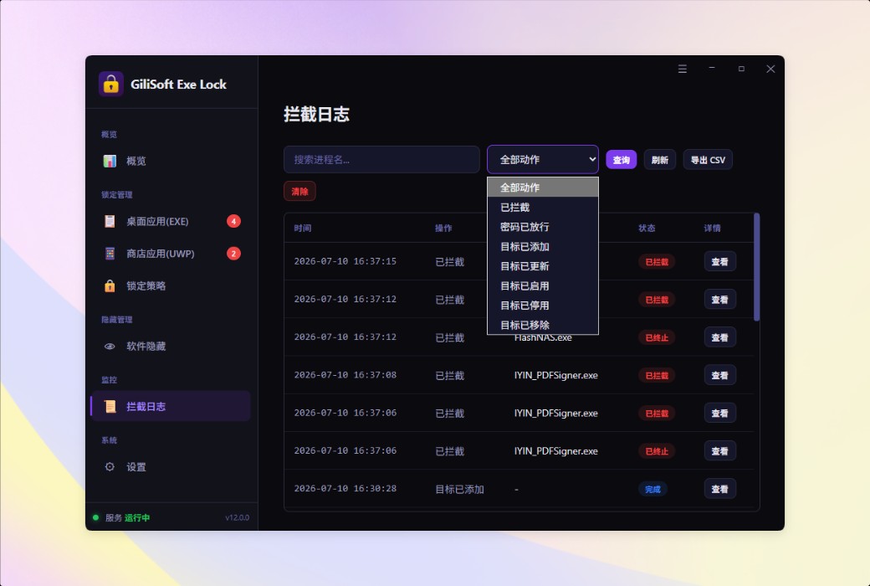Click the 已终止 badge in 16:37:12 row
Screen dimensions: 870x586
pos(657,337)
